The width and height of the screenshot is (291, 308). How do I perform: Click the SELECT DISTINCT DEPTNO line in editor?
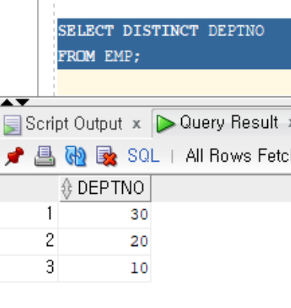tap(161, 31)
